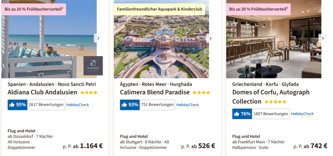Click the thumbs-up 76% rating badge
333x156 pixels.
coord(242,114)
